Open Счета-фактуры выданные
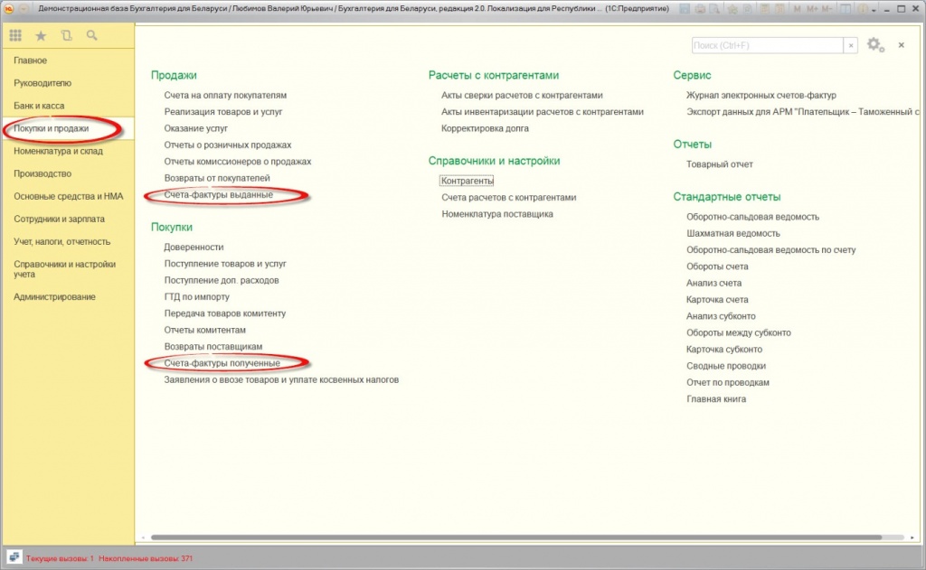 click(218, 195)
